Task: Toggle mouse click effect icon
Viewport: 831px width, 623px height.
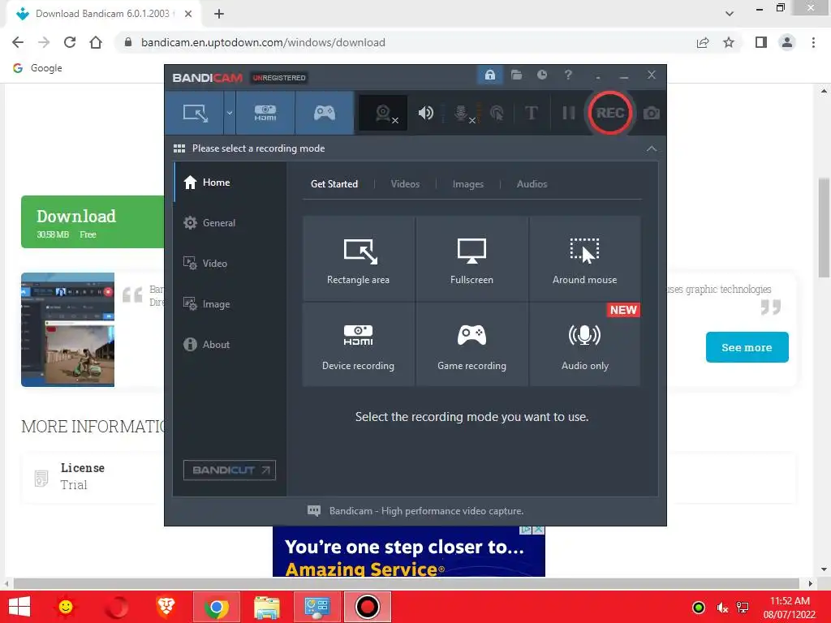Action: coord(497,113)
